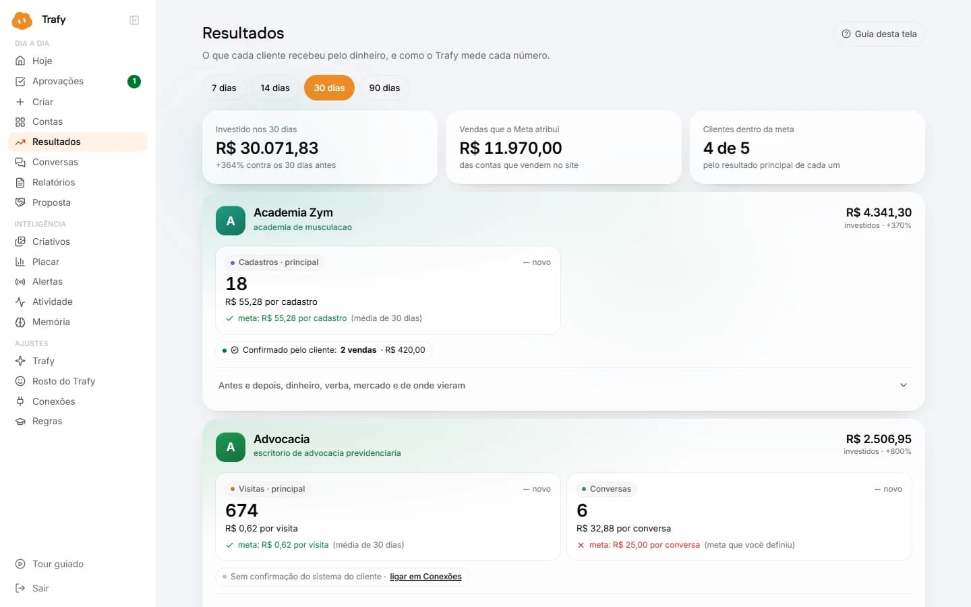This screenshot has width=971, height=607.
Task: Click the Conversas metric tag in Advocacia
Action: (x=606, y=489)
